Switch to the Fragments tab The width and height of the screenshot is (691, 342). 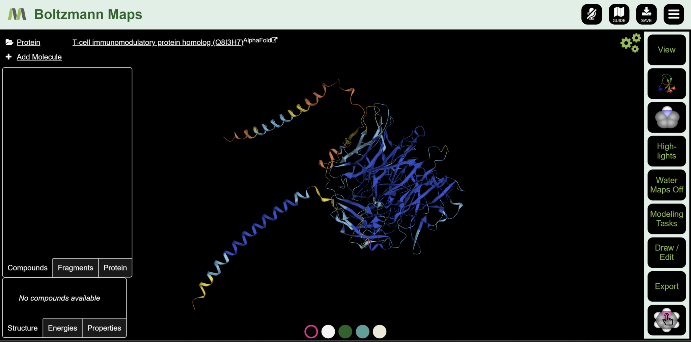75,268
